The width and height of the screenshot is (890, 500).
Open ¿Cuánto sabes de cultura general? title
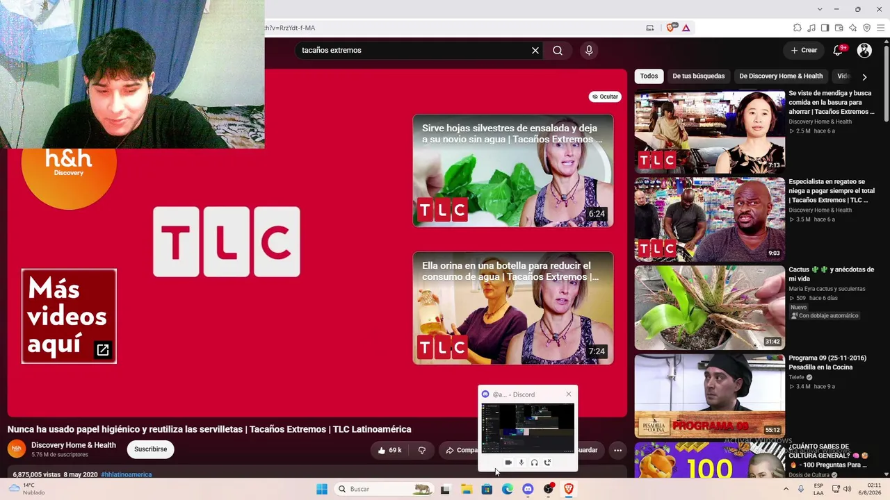pos(828,456)
